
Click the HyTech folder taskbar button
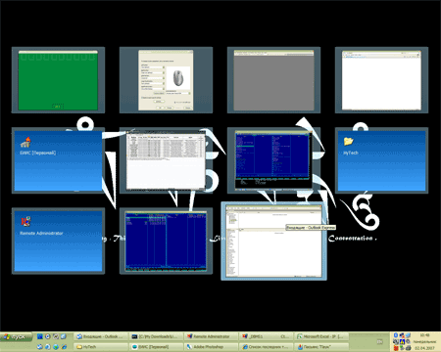[101, 347]
